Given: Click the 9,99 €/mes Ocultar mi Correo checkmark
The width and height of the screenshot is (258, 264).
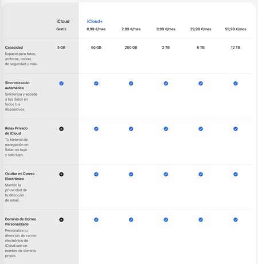Looking at the screenshot, I should click(x=166, y=174).
